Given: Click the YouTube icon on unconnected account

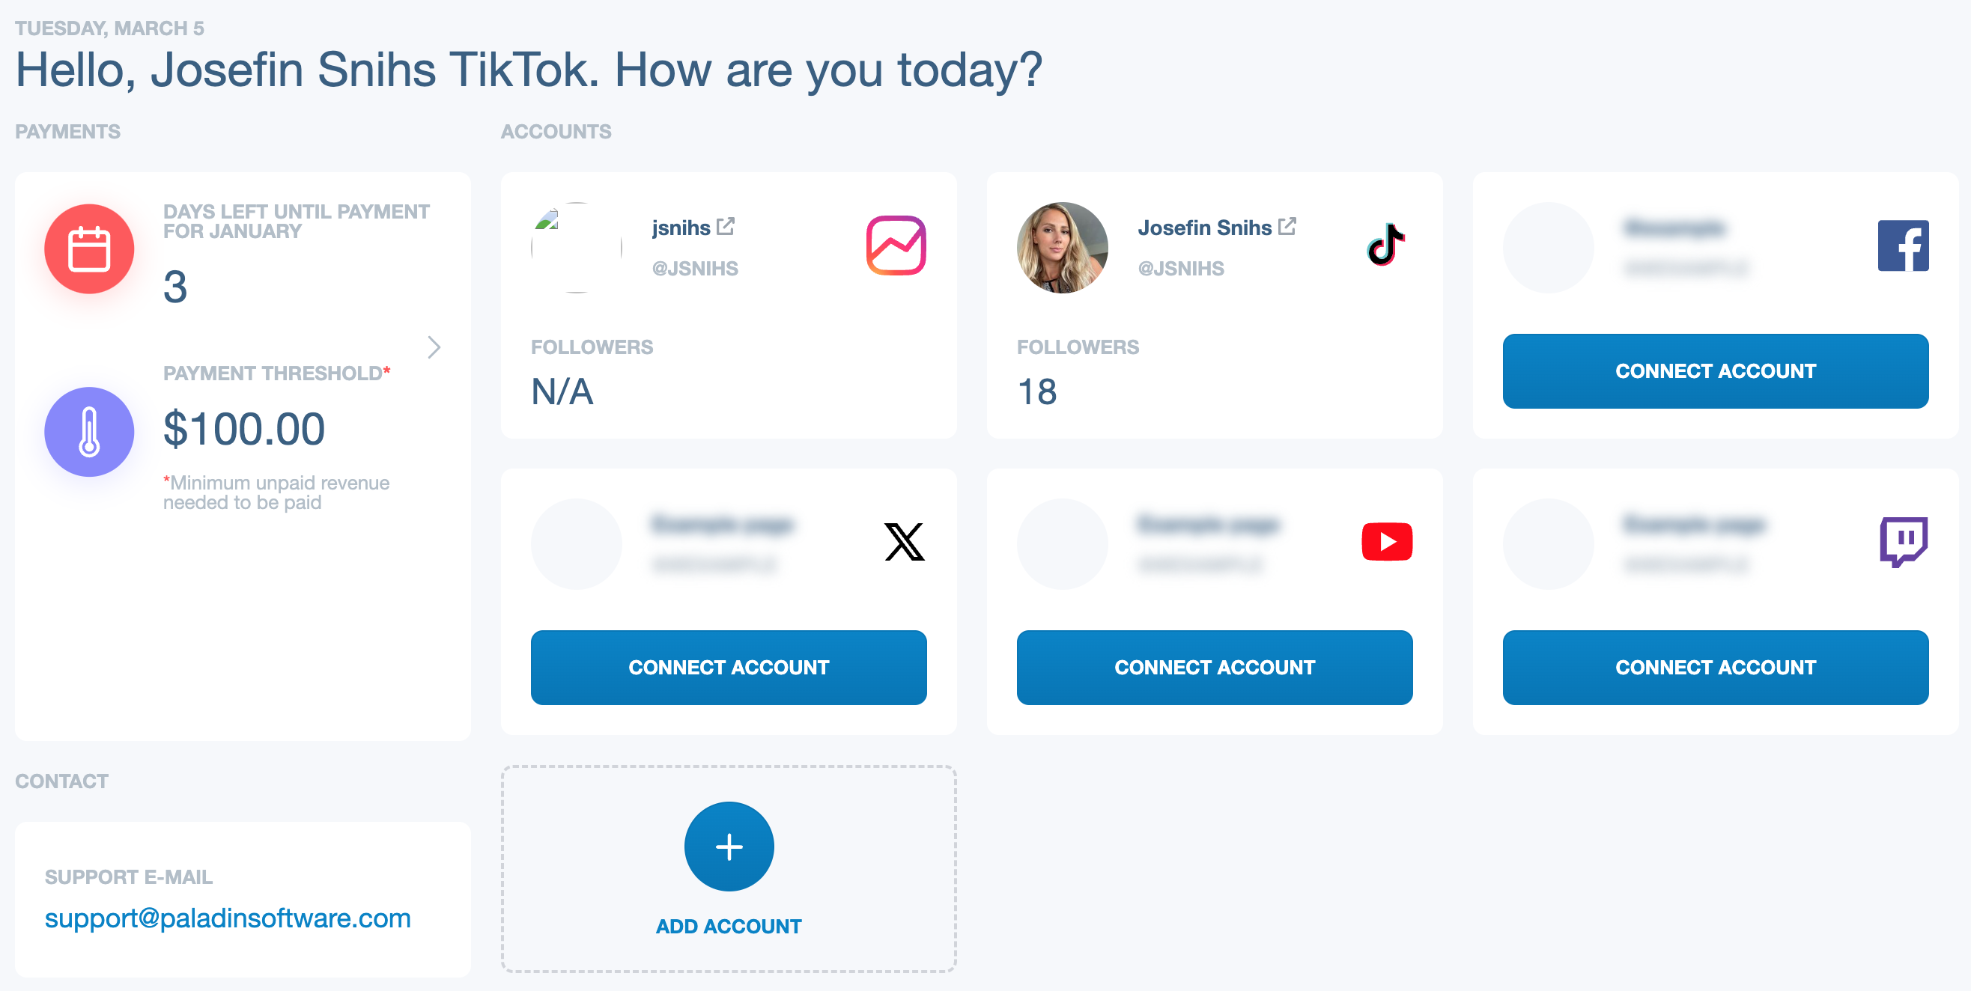Looking at the screenshot, I should (x=1388, y=540).
